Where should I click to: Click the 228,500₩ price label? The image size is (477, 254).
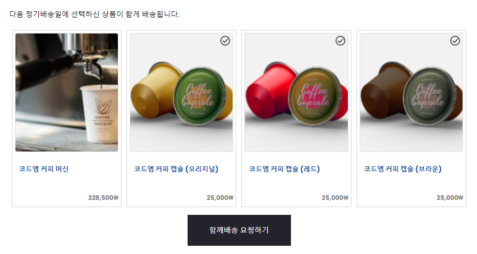103,198
